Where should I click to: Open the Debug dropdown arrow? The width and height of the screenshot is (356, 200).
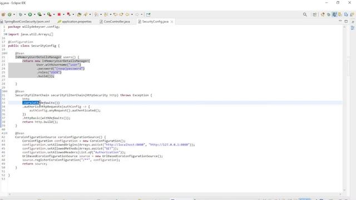[25, 14]
